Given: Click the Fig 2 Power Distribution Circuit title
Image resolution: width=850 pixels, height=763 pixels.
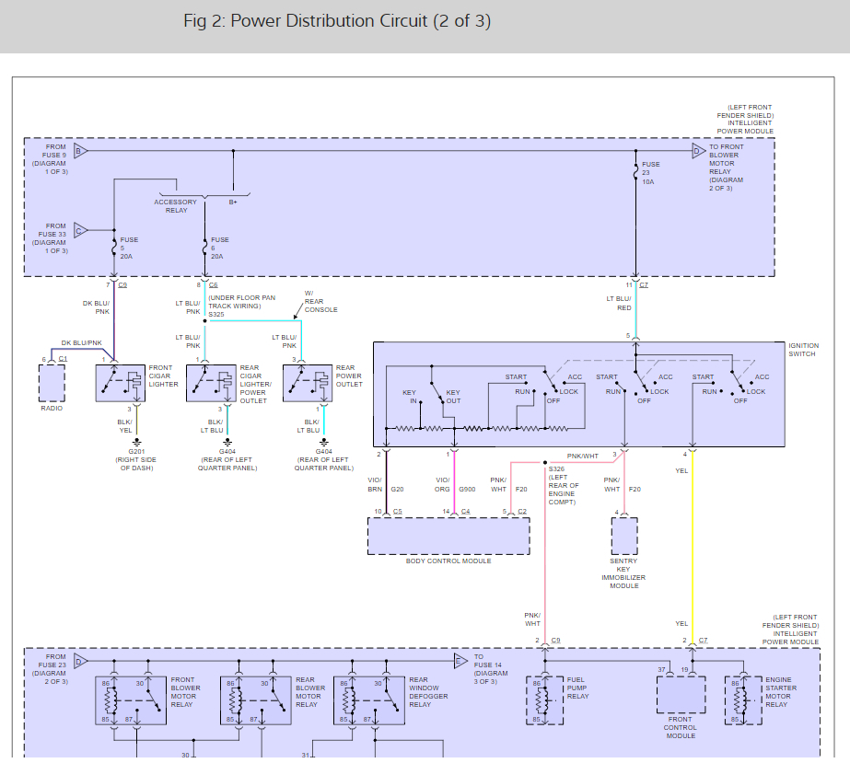Looking at the screenshot, I should [x=336, y=21].
